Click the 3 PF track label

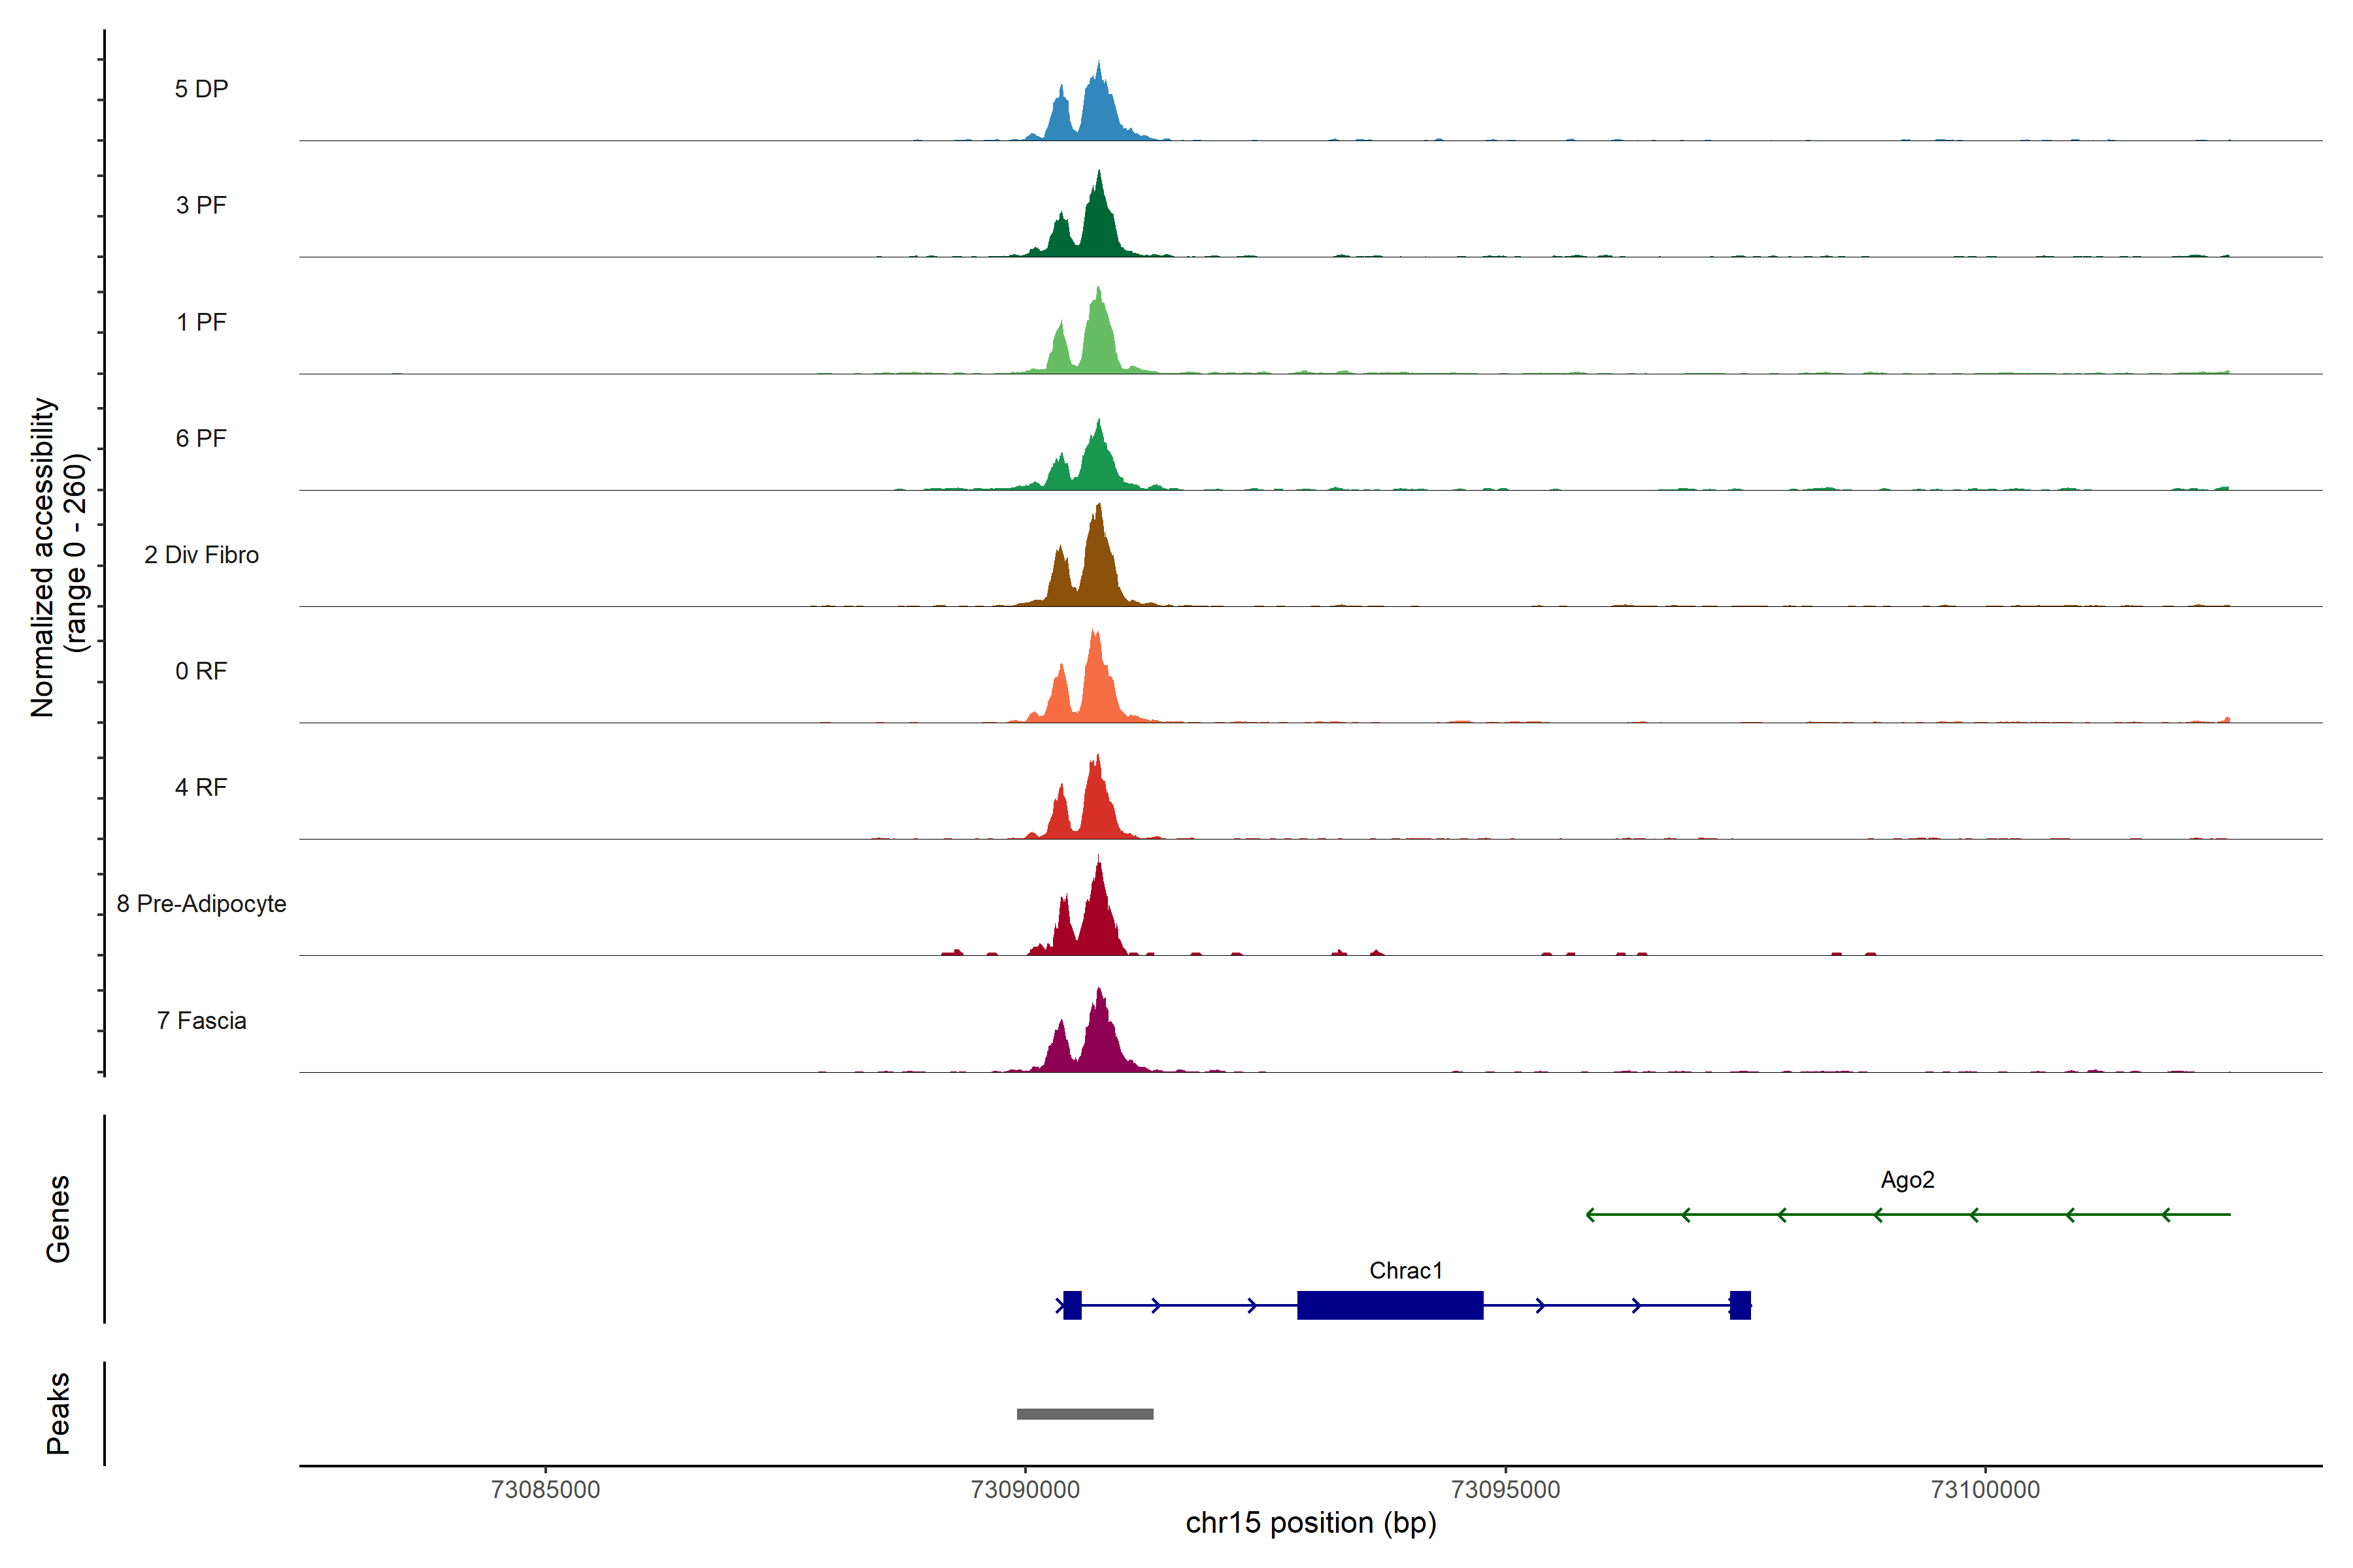(x=201, y=205)
